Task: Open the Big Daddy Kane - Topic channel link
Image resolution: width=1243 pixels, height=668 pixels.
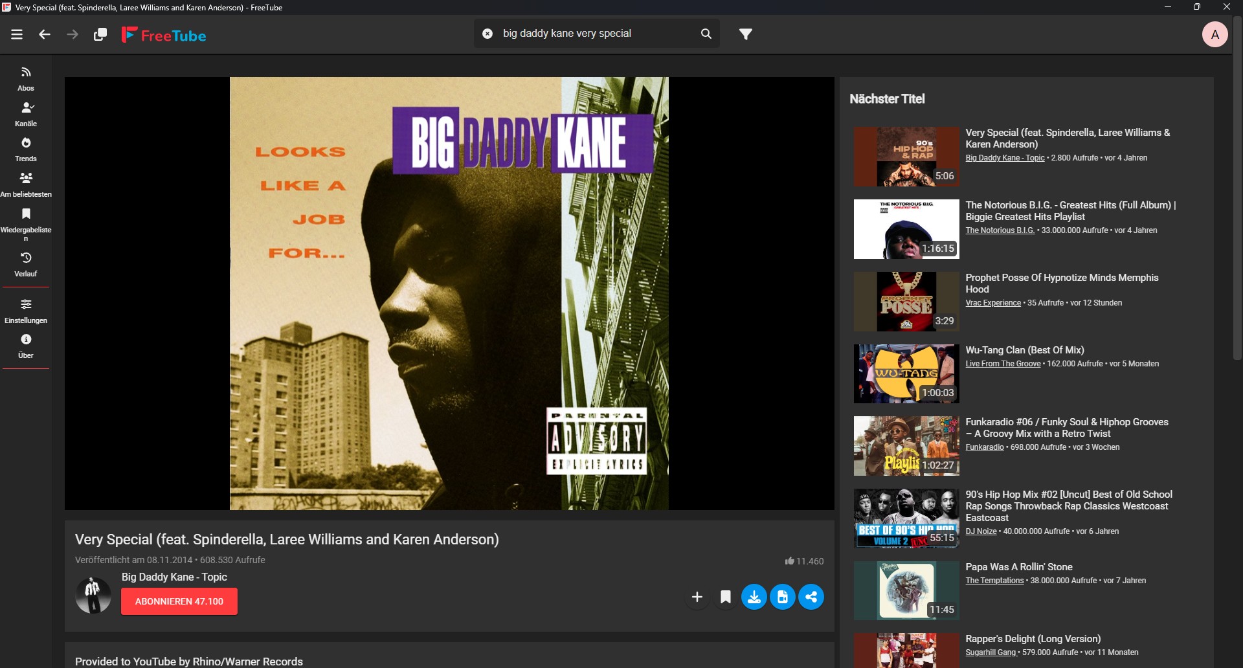Action: (174, 577)
